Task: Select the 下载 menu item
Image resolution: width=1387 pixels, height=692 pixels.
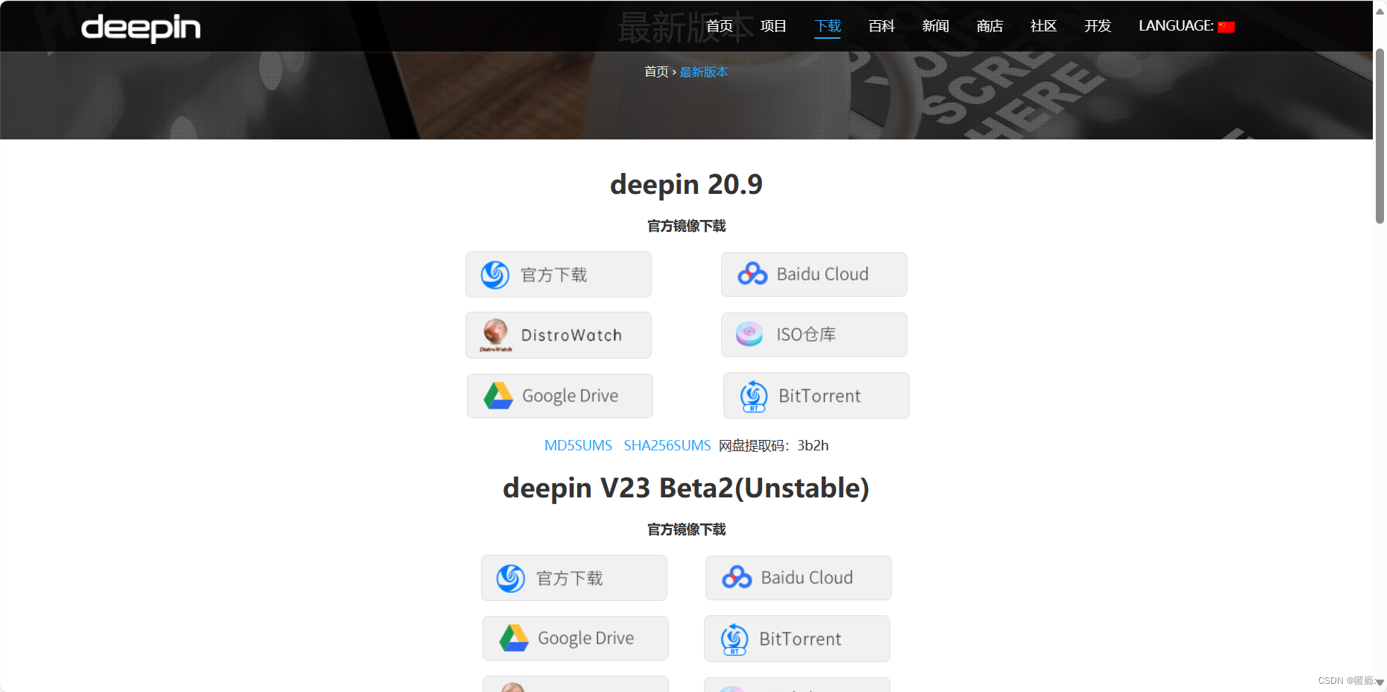Action: tap(828, 26)
